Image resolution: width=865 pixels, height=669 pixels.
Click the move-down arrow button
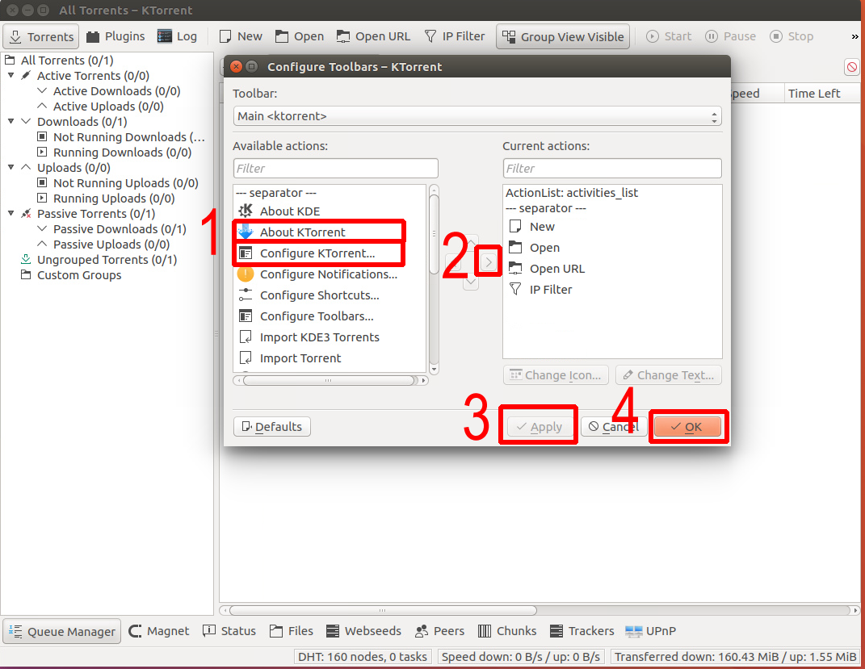click(471, 282)
